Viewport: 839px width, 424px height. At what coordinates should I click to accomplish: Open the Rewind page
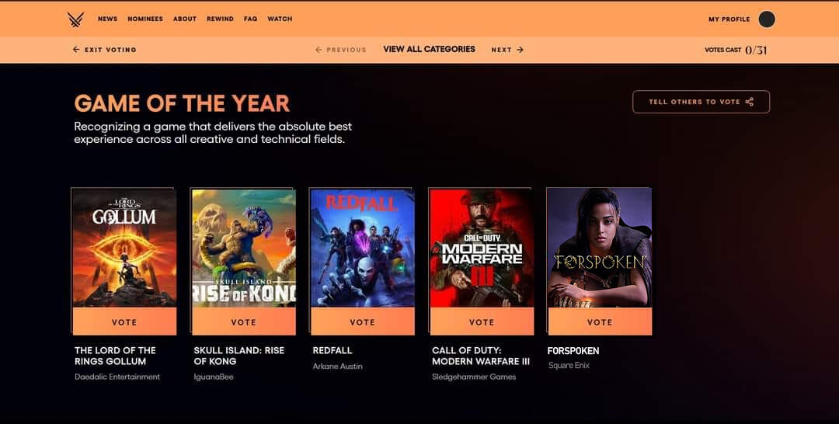click(220, 19)
